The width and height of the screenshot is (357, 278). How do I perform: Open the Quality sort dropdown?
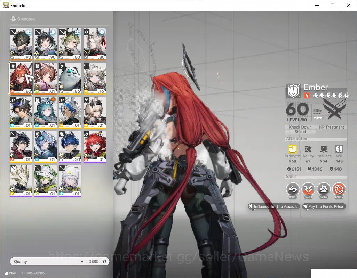48,261
